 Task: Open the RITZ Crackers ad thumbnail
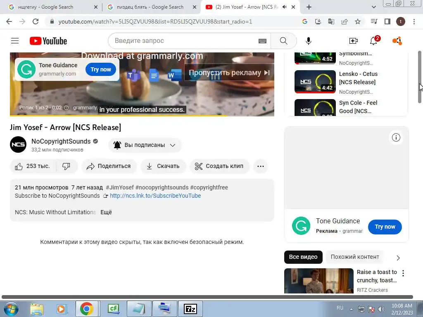319,281
